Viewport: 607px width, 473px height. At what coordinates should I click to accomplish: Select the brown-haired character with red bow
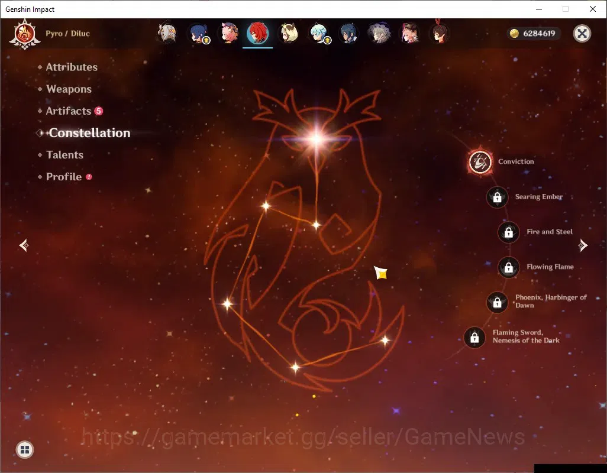tap(440, 33)
